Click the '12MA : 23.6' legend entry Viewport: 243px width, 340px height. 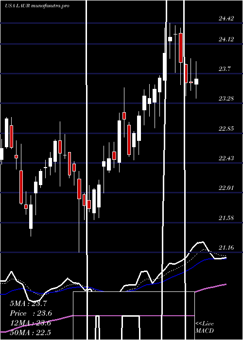30,323
